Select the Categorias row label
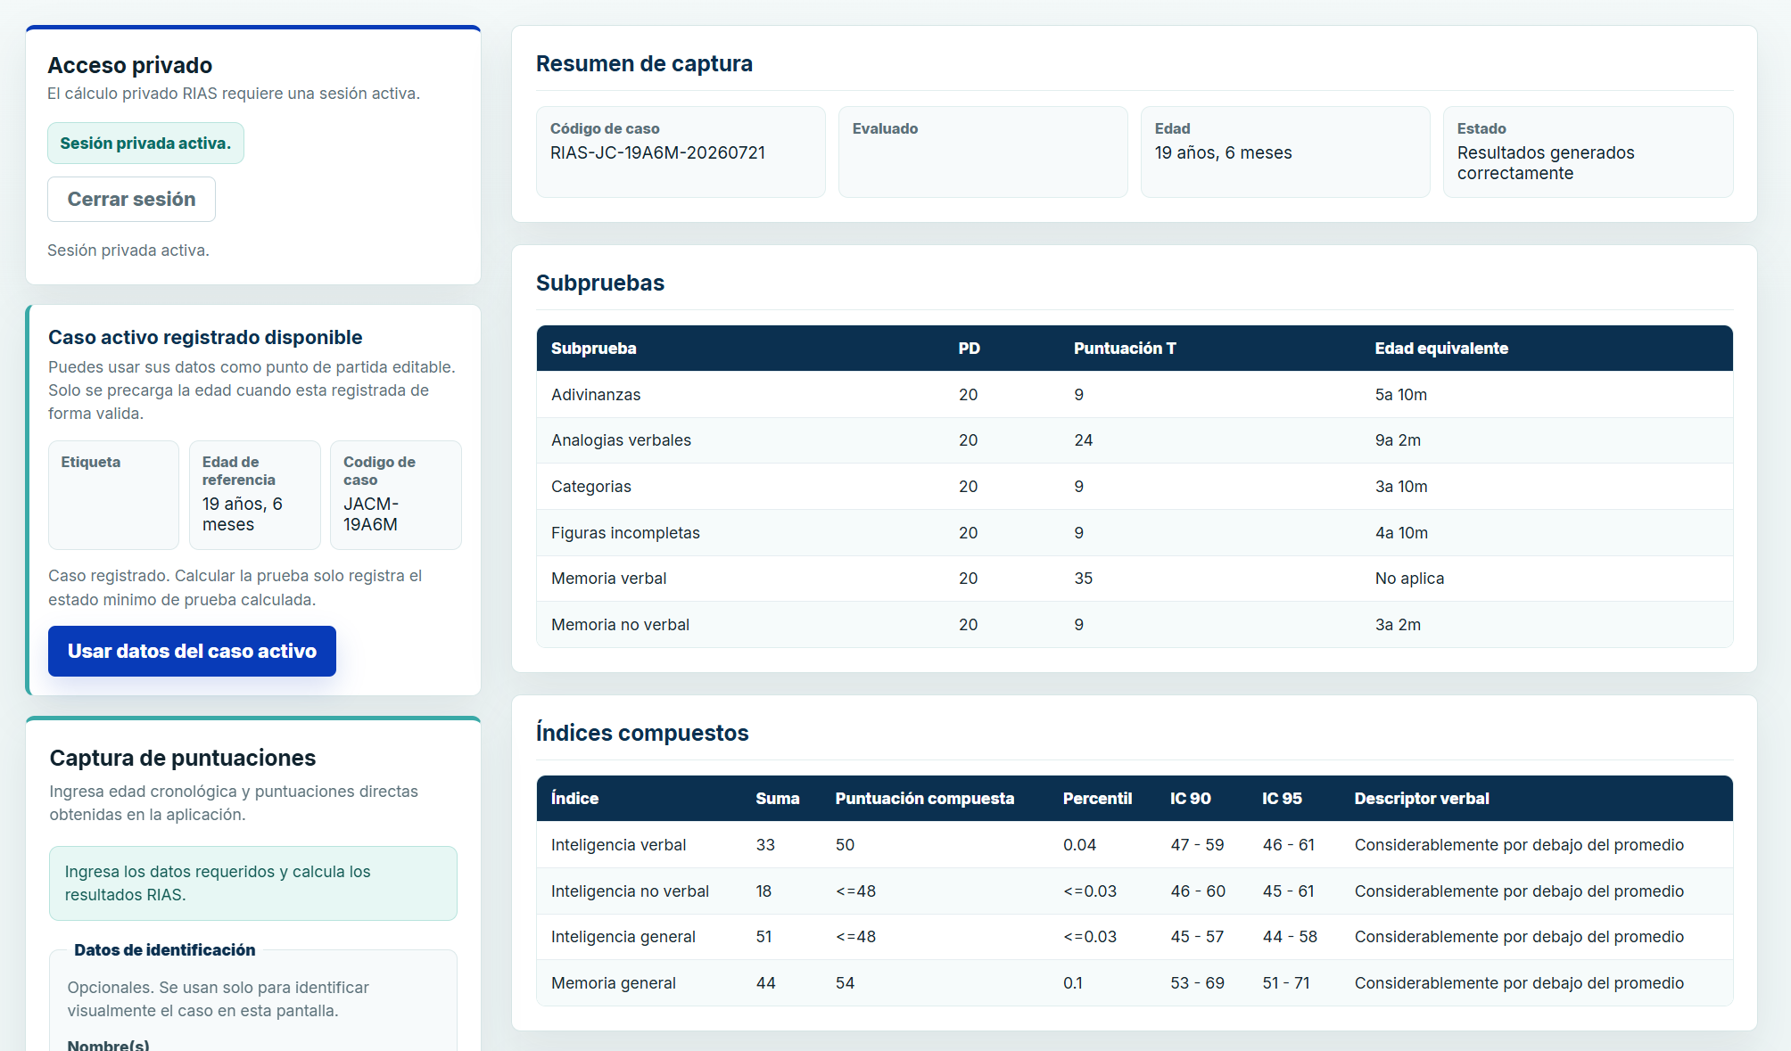 tap(590, 487)
